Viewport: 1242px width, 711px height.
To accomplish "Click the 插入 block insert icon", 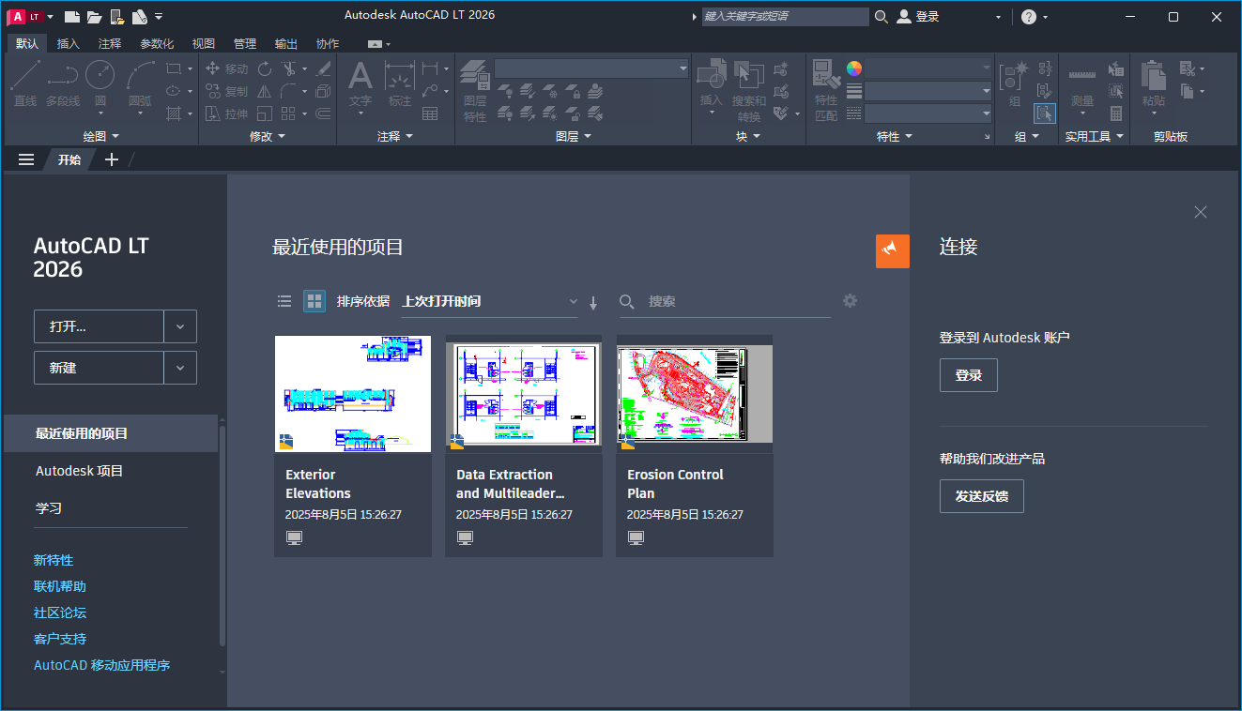I will (711, 75).
